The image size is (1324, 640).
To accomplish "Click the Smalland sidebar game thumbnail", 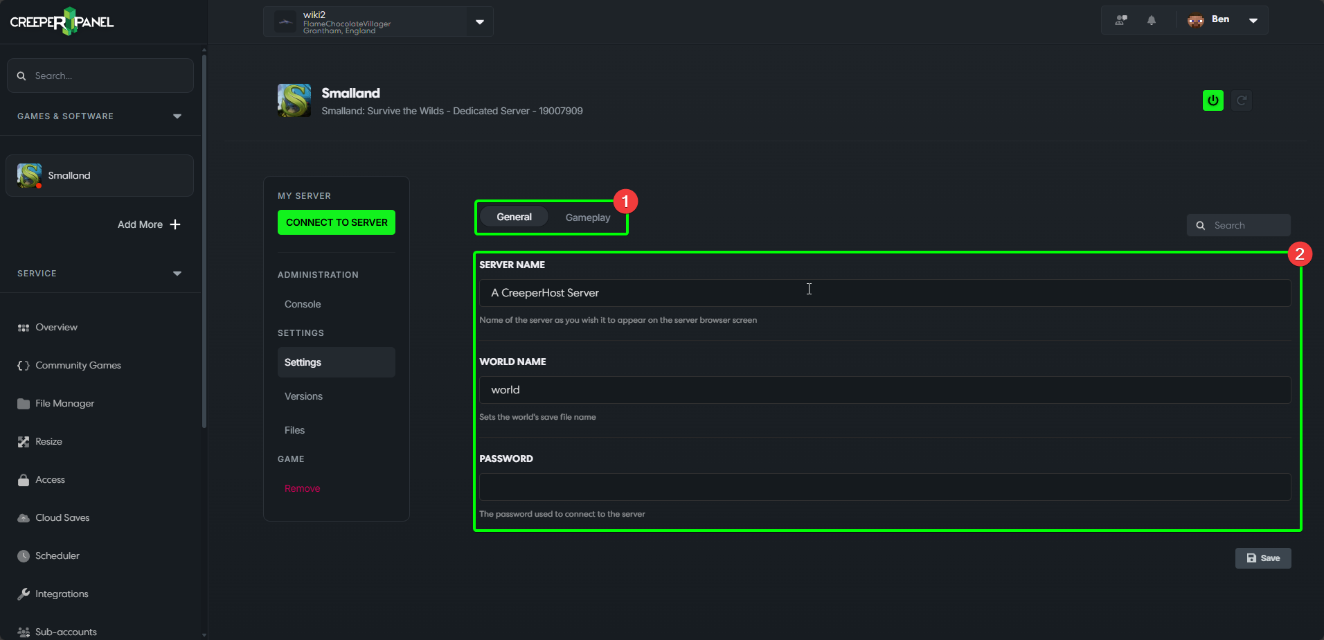I will 29,176.
